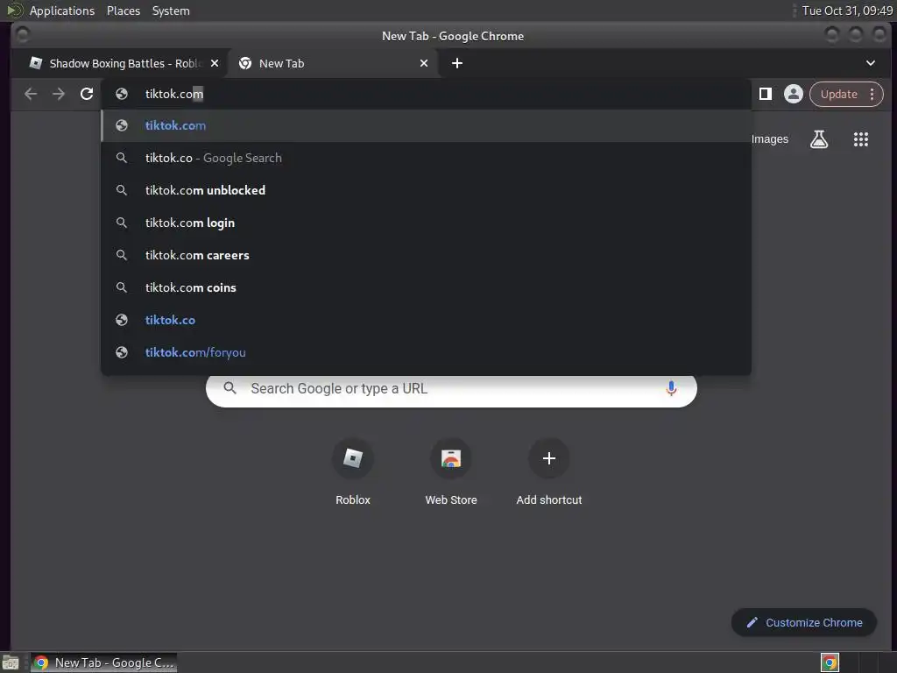Open the Images link
This screenshot has width=897, height=673.
[x=769, y=139]
